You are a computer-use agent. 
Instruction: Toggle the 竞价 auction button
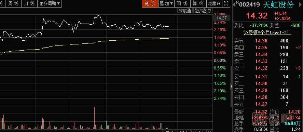(x=150, y=3)
